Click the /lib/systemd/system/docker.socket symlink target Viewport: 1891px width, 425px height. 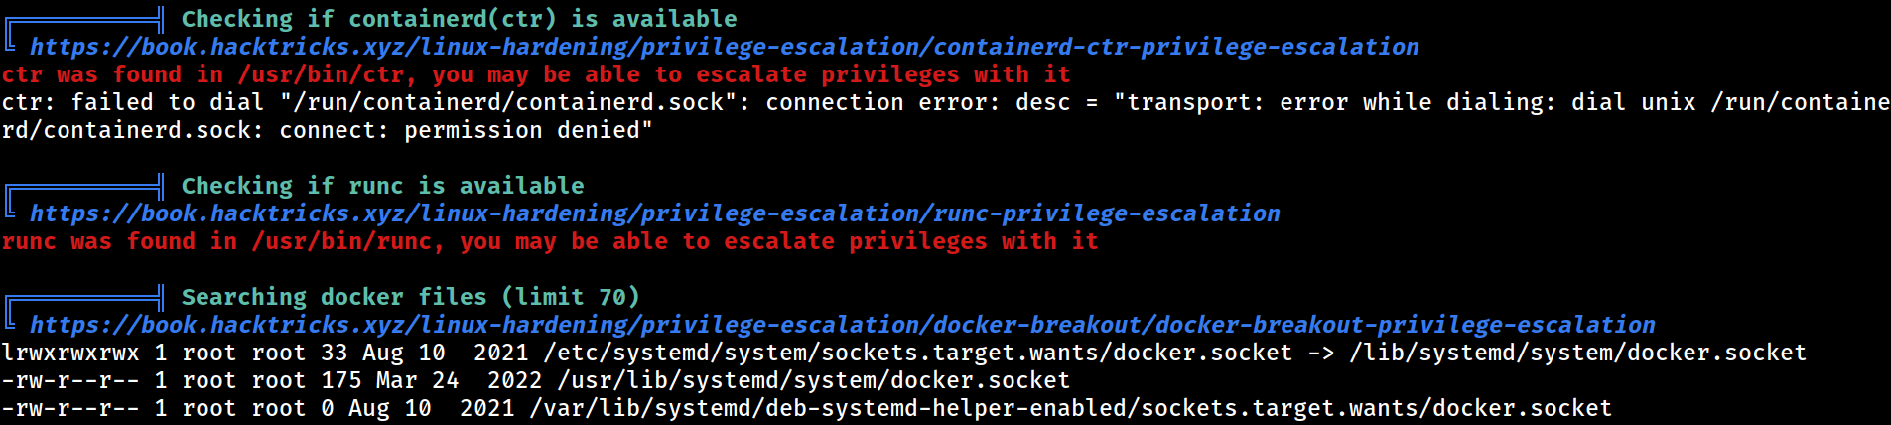click(x=1577, y=353)
